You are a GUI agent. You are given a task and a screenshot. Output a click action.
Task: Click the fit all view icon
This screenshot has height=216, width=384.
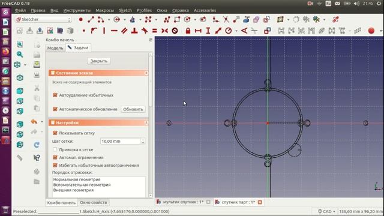click(x=20, y=44)
